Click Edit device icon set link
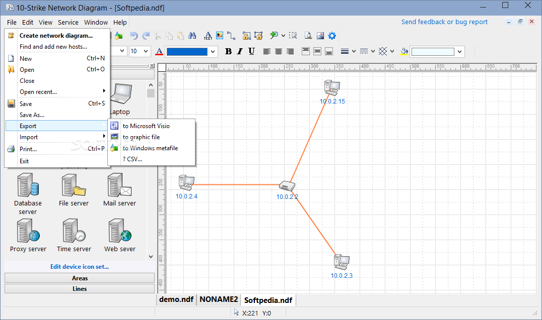 click(80, 267)
